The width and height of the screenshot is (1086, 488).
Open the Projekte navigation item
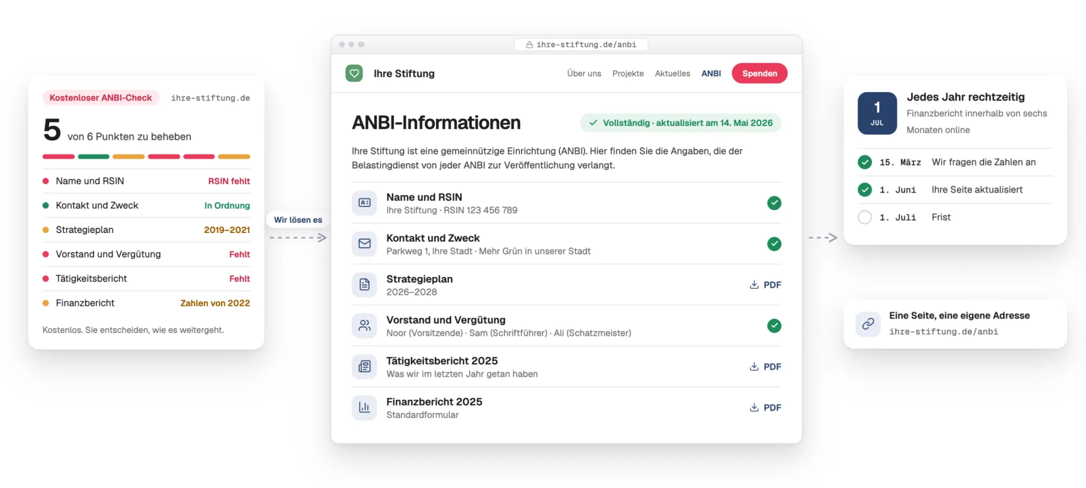(x=628, y=74)
